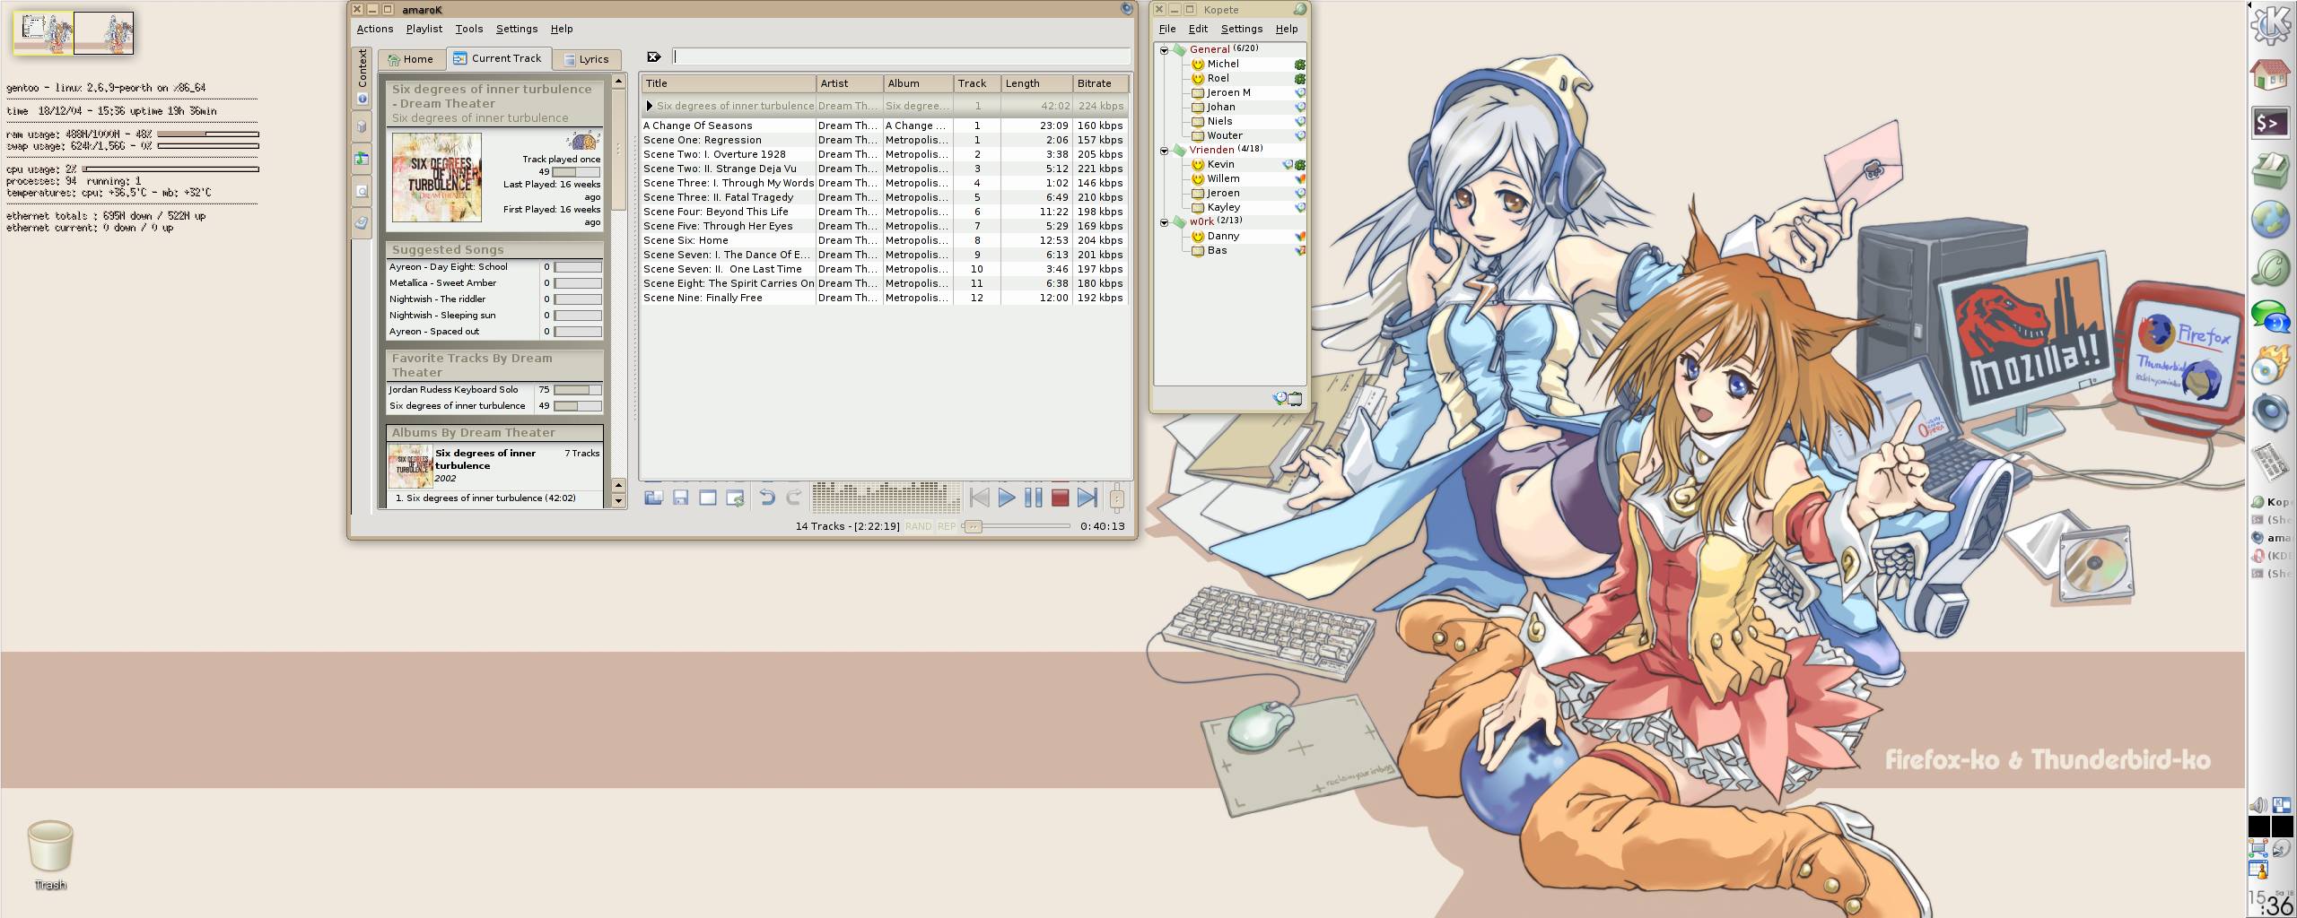Click the volume speaker tray icon

coord(2258,805)
